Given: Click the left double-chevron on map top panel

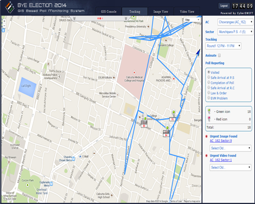Looking at the screenshot, I should coord(74,18).
